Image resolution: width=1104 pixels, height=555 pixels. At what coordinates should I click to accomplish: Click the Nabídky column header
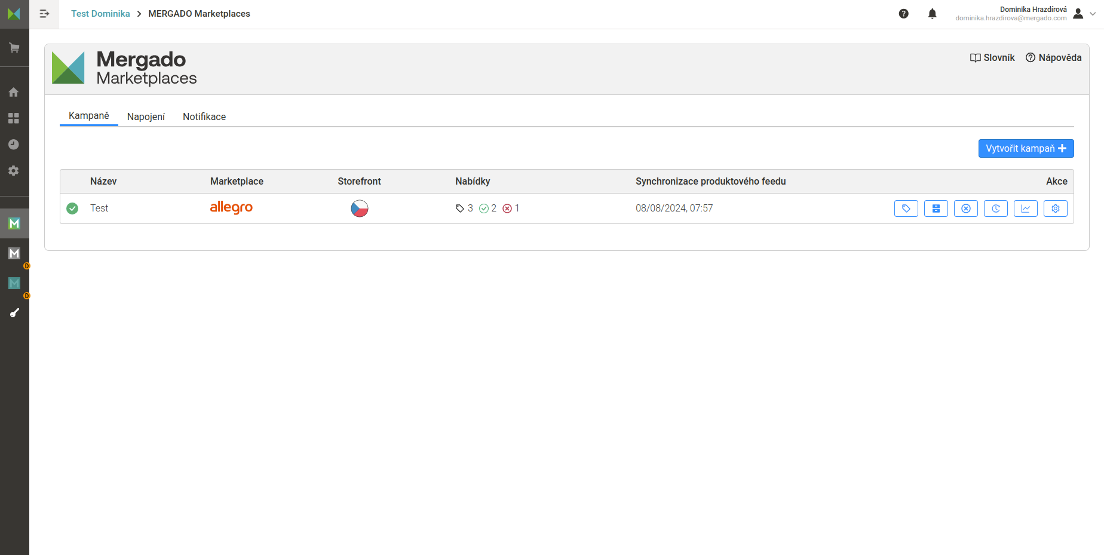473,182
